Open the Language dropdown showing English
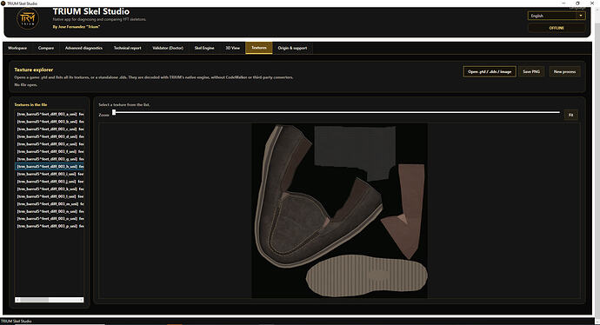Viewport: 600px width, 325px height. (x=557, y=16)
